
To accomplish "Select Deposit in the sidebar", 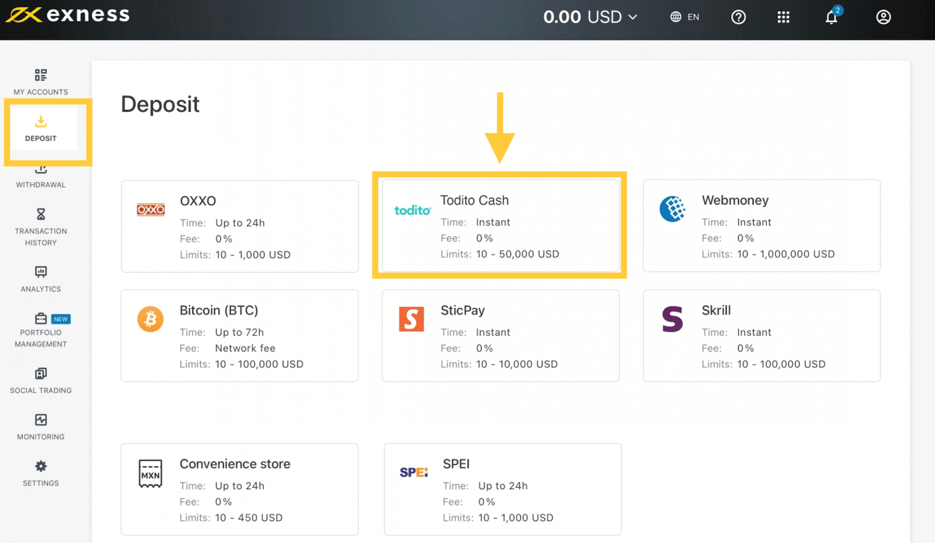I will (41, 129).
